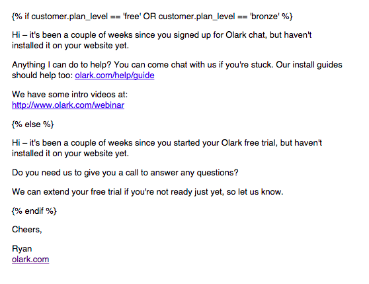Open the olark.com/help/guide link
Screen dimensions: 369x284
114,75
